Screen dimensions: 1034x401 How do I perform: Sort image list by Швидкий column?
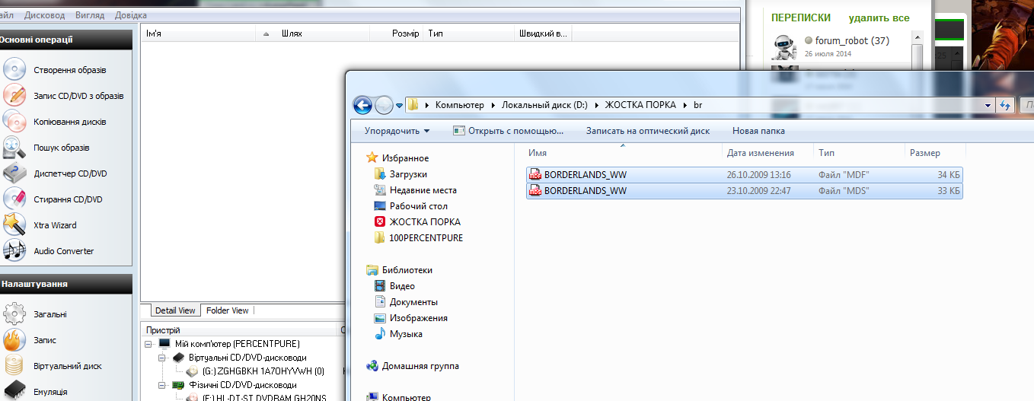544,33
